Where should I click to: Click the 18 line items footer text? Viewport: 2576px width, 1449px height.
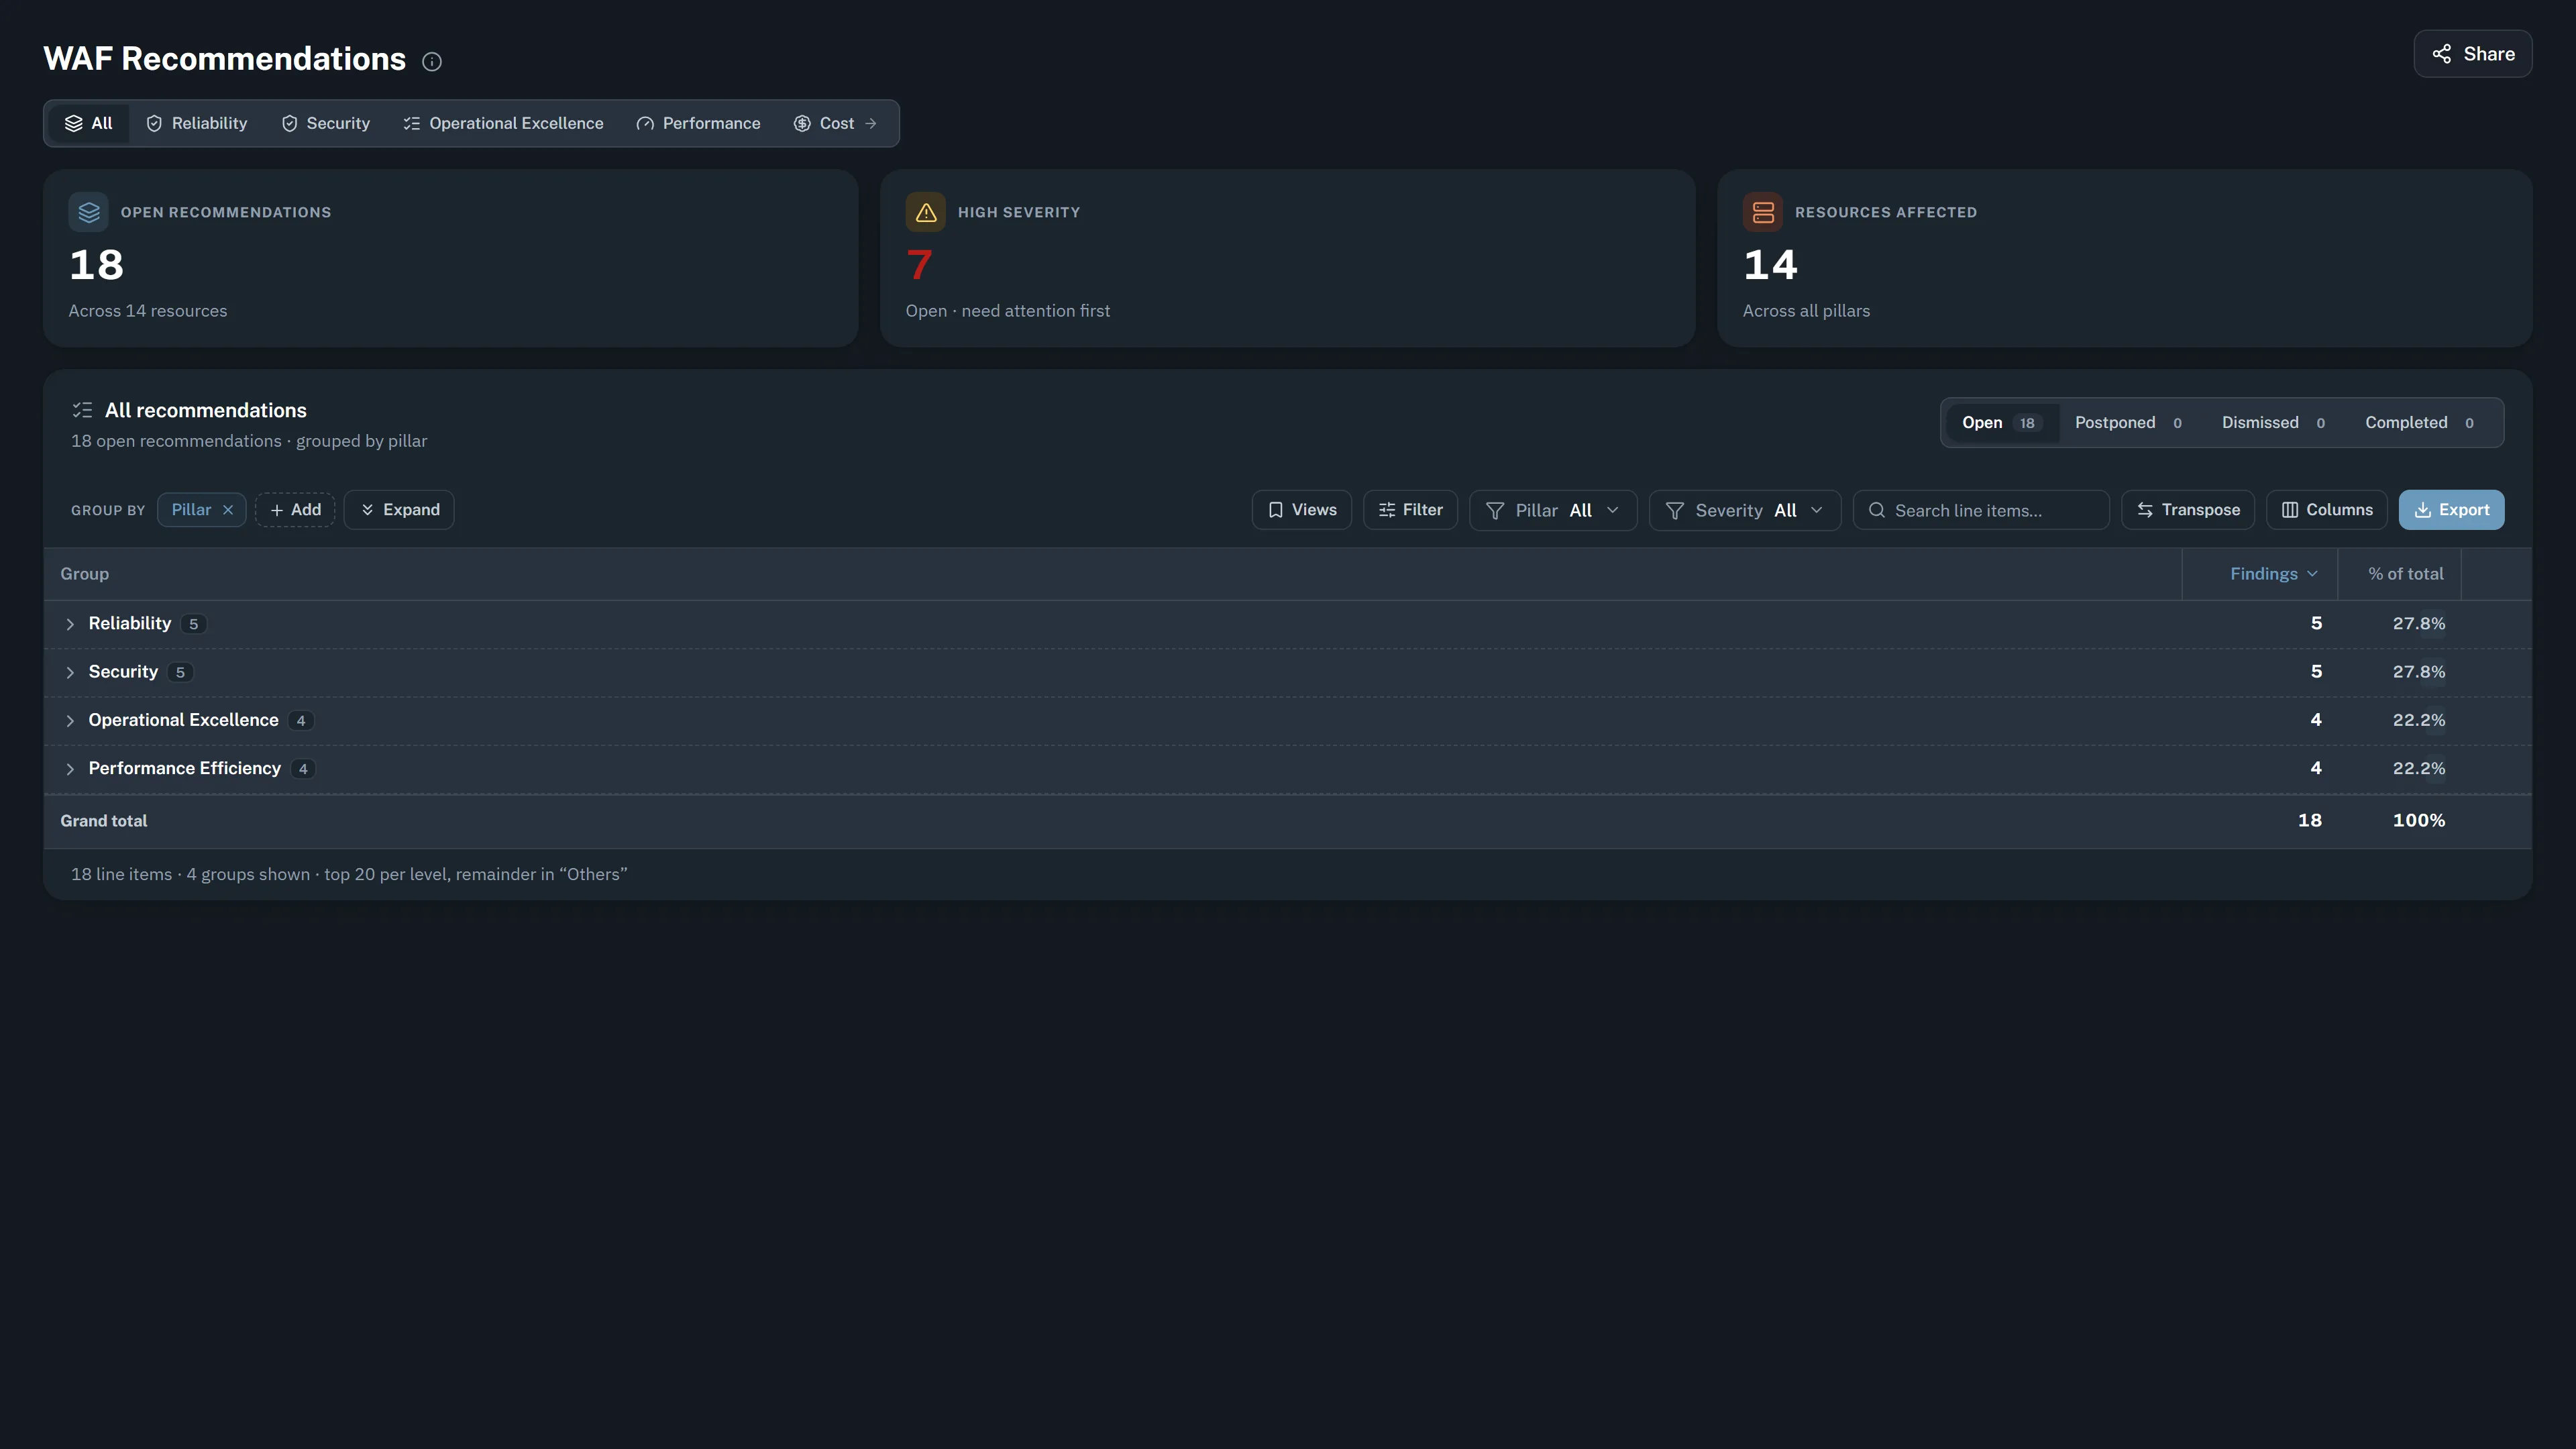pos(349,874)
